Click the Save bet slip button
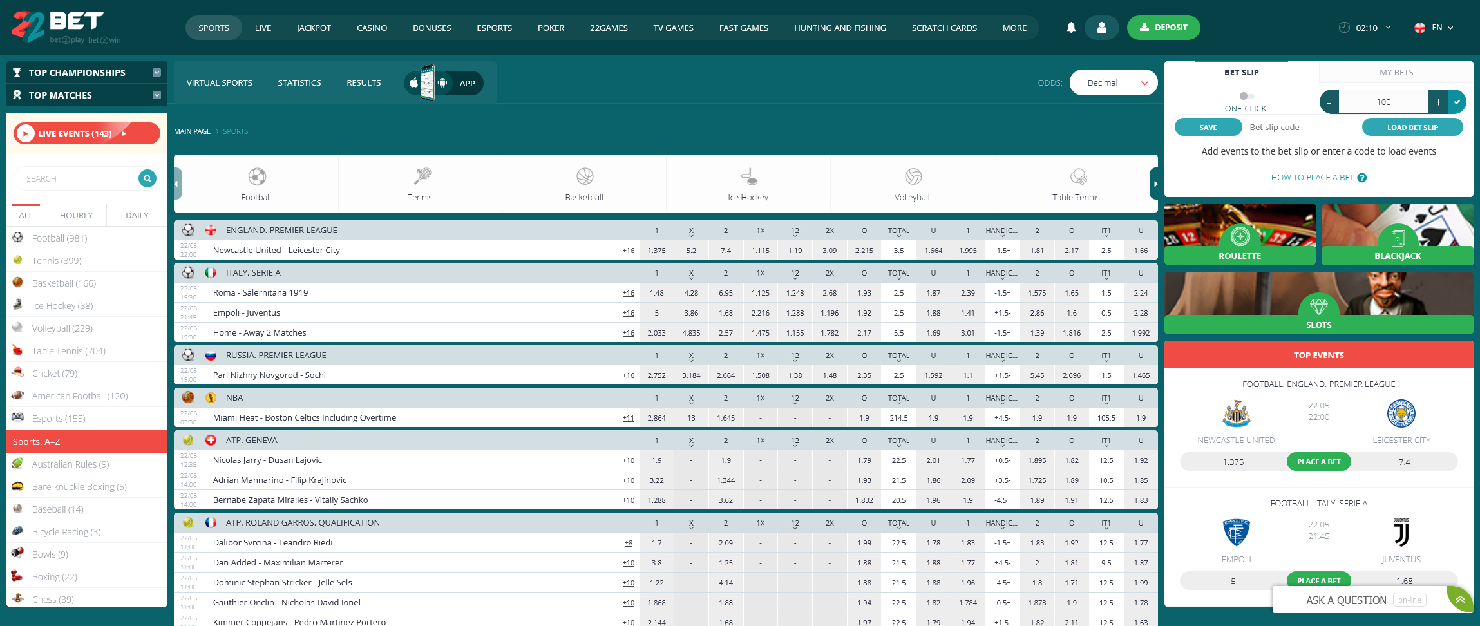 pos(1208,128)
